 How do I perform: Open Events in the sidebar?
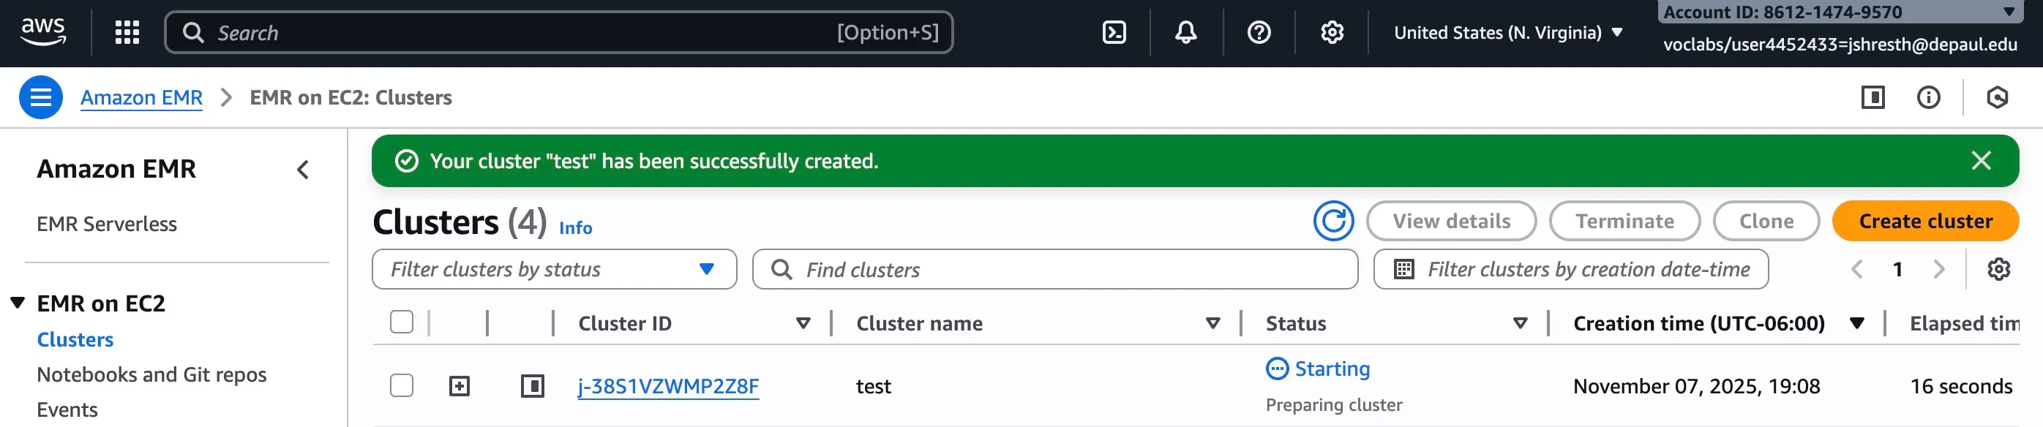coord(67,409)
